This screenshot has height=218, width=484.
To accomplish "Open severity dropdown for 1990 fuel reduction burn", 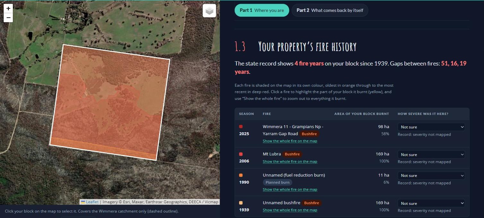I will coord(431,176).
